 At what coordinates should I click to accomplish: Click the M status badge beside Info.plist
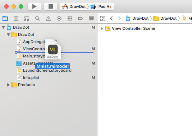pos(93,78)
